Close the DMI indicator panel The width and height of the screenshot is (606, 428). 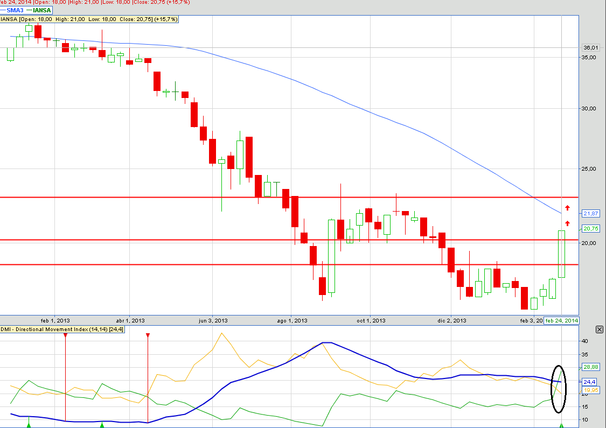[x=599, y=329]
